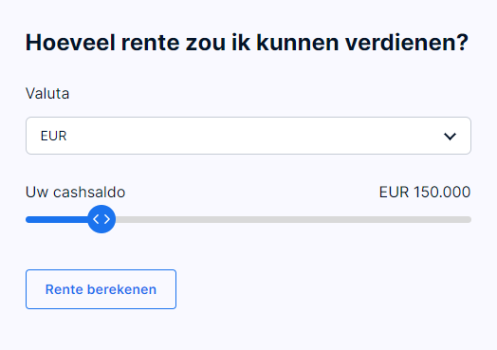497x350 pixels.
Task: Click the blue filled part of slider track
Action: pos(57,219)
